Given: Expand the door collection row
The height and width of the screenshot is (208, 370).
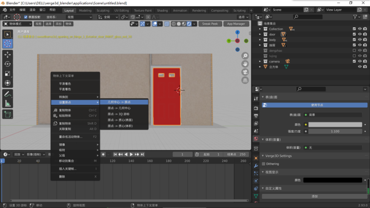Looking at the screenshot, I should (260, 34).
